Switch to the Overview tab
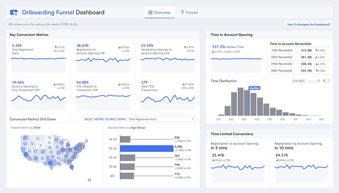339x193 pixels. (159, 13)
